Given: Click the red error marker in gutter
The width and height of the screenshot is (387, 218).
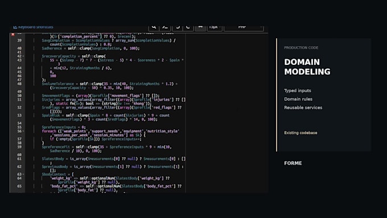Looking at the screenshot, I should 13,34.
